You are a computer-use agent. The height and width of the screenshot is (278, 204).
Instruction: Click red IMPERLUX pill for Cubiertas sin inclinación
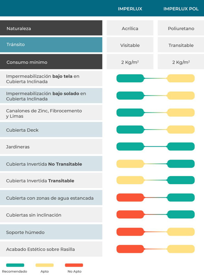point(130,214)
